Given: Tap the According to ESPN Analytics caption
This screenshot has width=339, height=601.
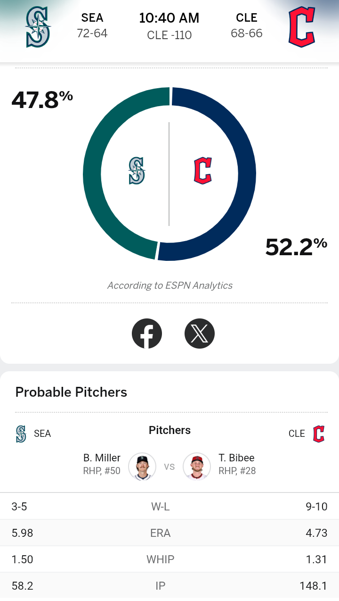Looking at the screenshot, I should tap(169, 285).
